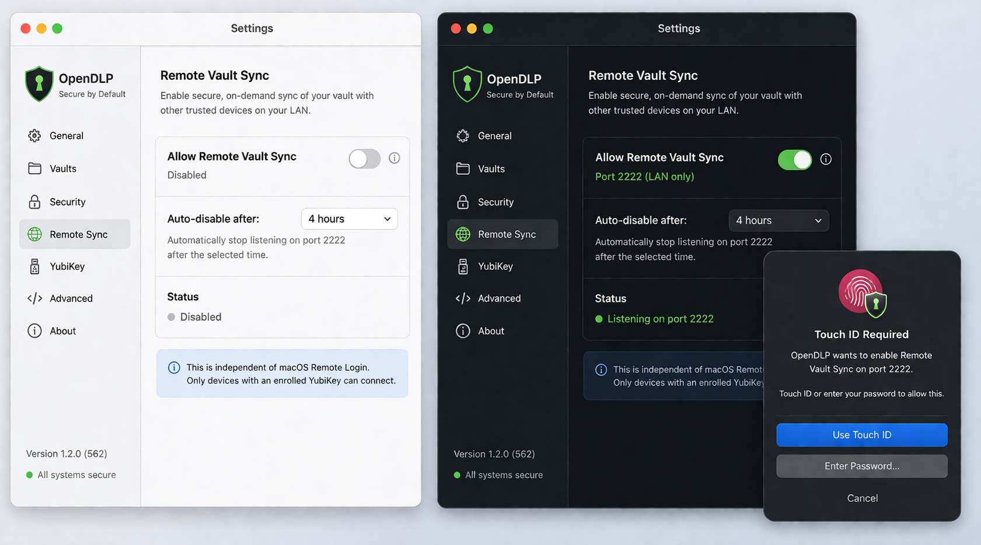Image resolution: width=981 pixels, height=545 pixels.
Task: Click the Vaults folder icon in dark window
Action: click(x=463, y=168)
